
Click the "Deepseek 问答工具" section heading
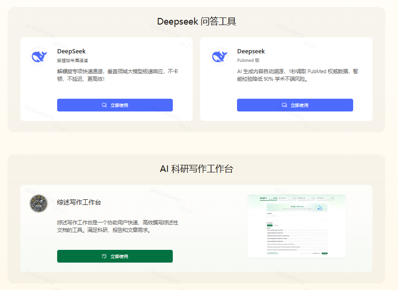(x=196, y=21)
